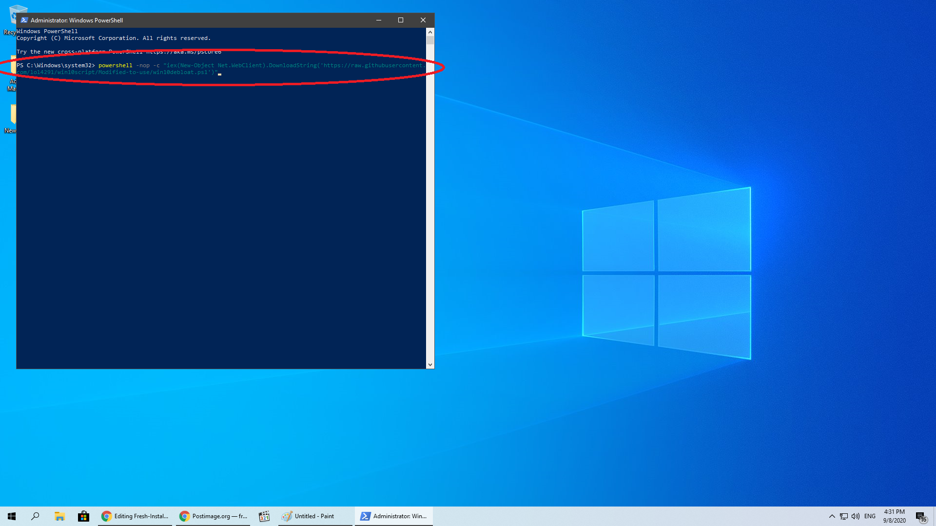Open Media Player Classic taskbar icon
This screenshot has height=526, width=936.
264,516
